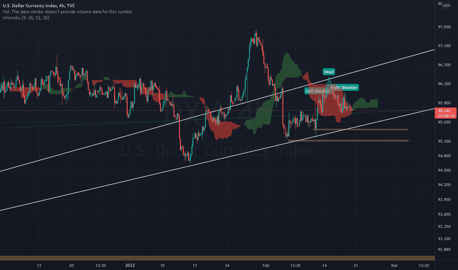Click the 94.500 price axis label

click(444, 170)
